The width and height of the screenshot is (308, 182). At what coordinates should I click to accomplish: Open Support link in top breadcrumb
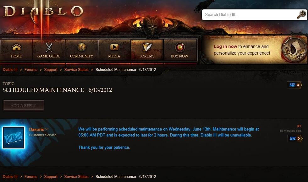[x=51, y=70]
